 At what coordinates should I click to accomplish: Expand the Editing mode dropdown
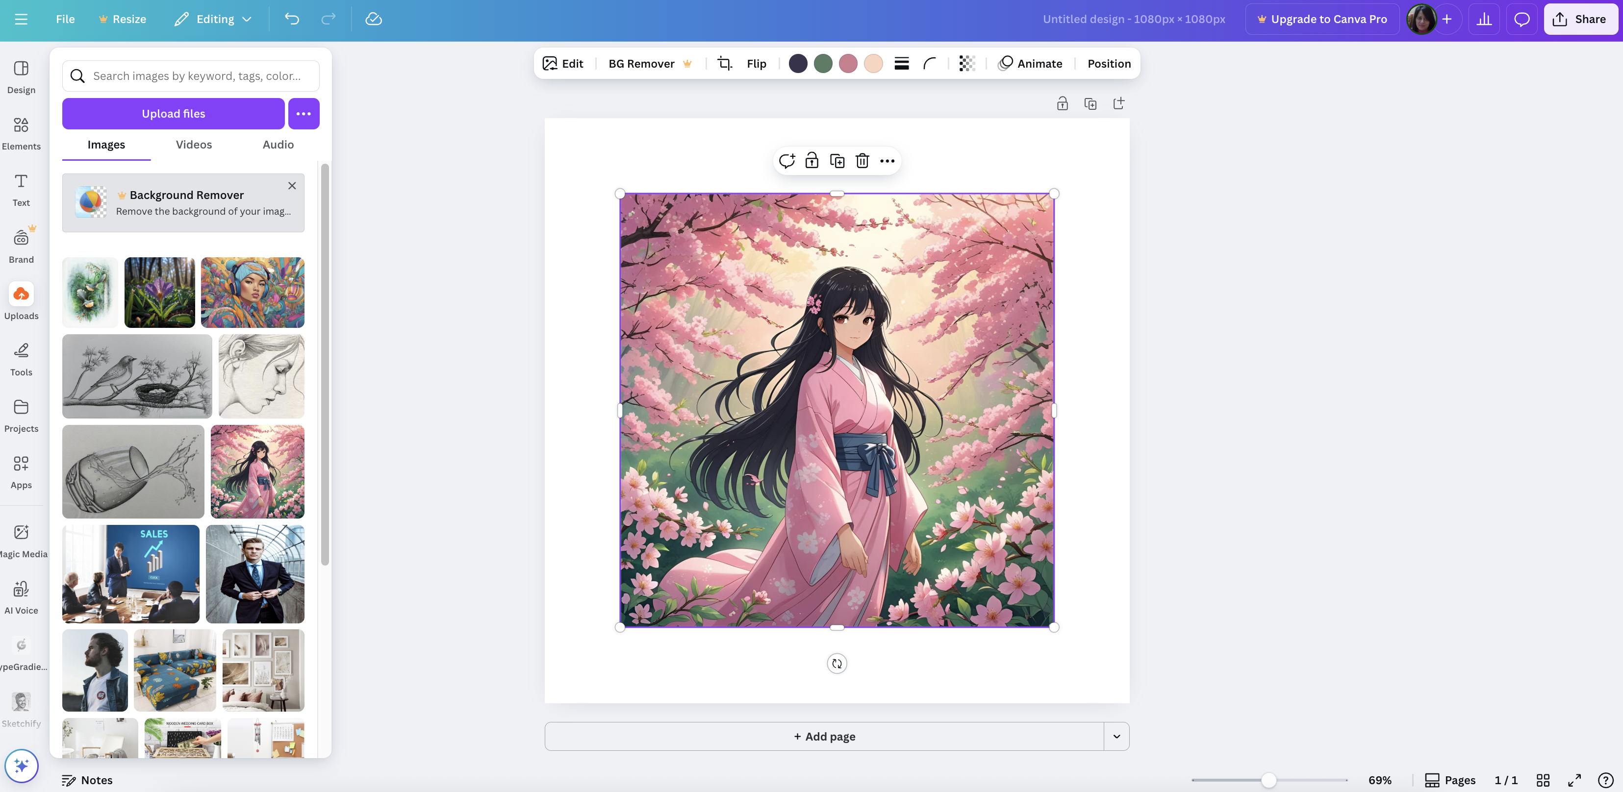(x=246, y=19)
